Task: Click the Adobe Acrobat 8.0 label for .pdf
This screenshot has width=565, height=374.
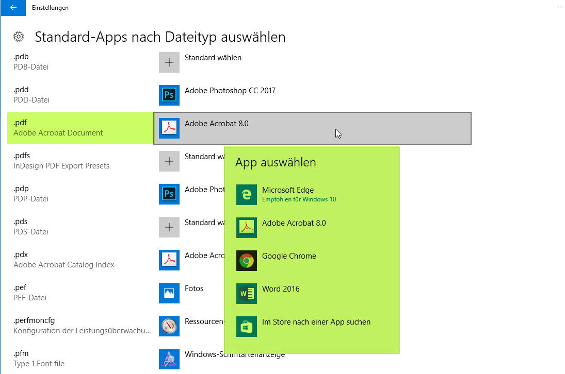Action: click(x=217, y=123)
